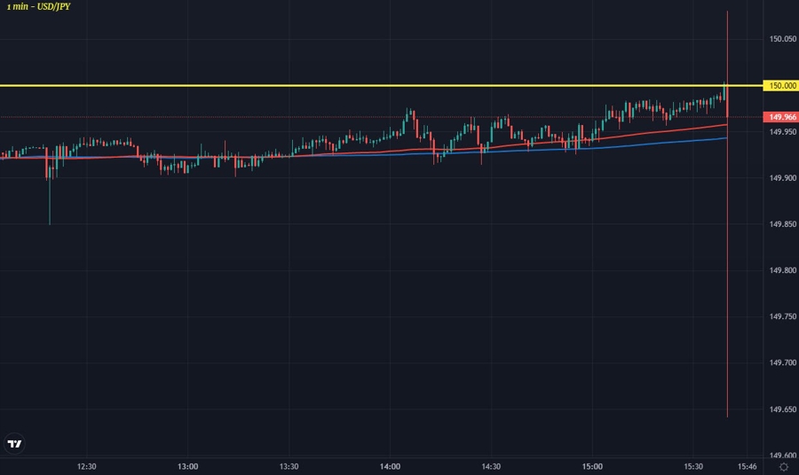Open chart settings gear icon
The width and height of the screenshot is (799, 475).
click(784, 466)
